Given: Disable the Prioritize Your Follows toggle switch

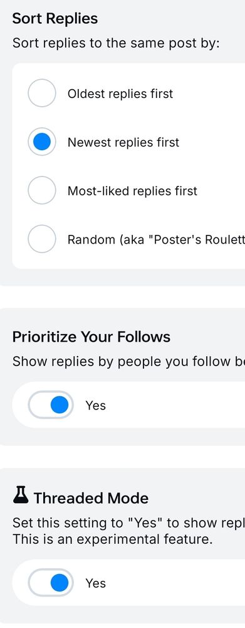Looking at the screenshot, I should (51, 405).
